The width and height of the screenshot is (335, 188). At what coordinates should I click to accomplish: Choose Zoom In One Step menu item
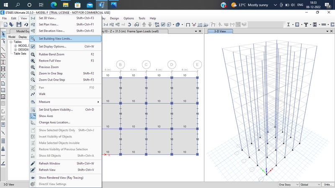66,74
